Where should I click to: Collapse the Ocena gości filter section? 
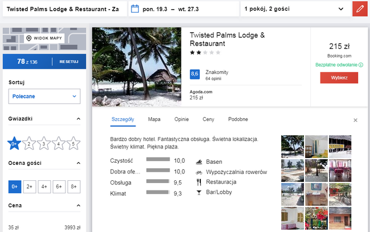(x=79, y=163)
